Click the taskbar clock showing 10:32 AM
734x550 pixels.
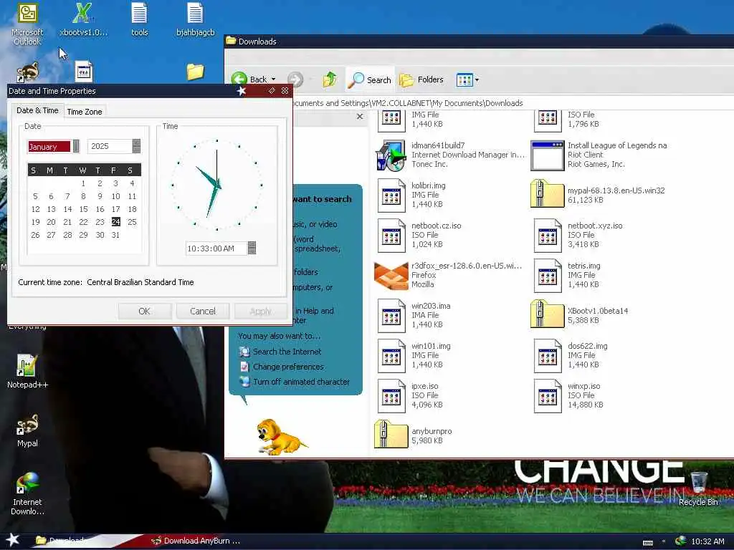coord(707,541)
